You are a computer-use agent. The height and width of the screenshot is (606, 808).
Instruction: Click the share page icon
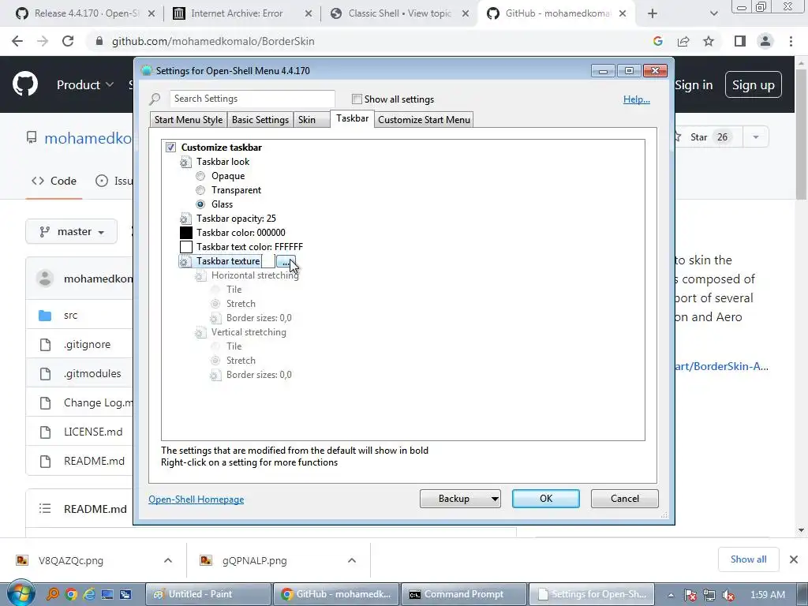(683, 41)
